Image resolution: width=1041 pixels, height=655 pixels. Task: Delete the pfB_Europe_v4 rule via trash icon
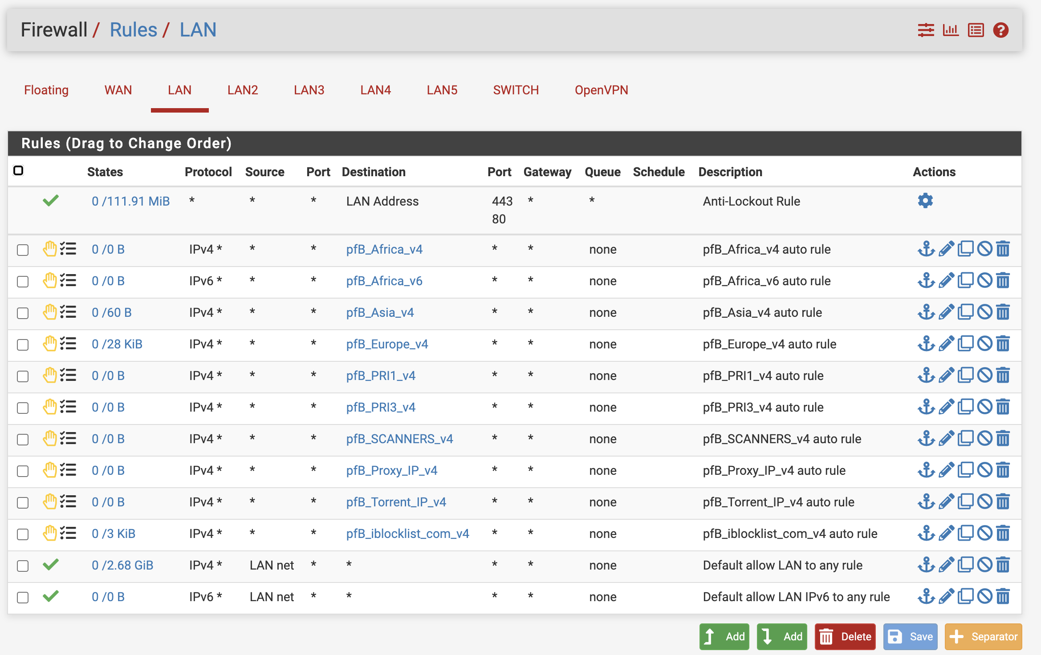1003,344
